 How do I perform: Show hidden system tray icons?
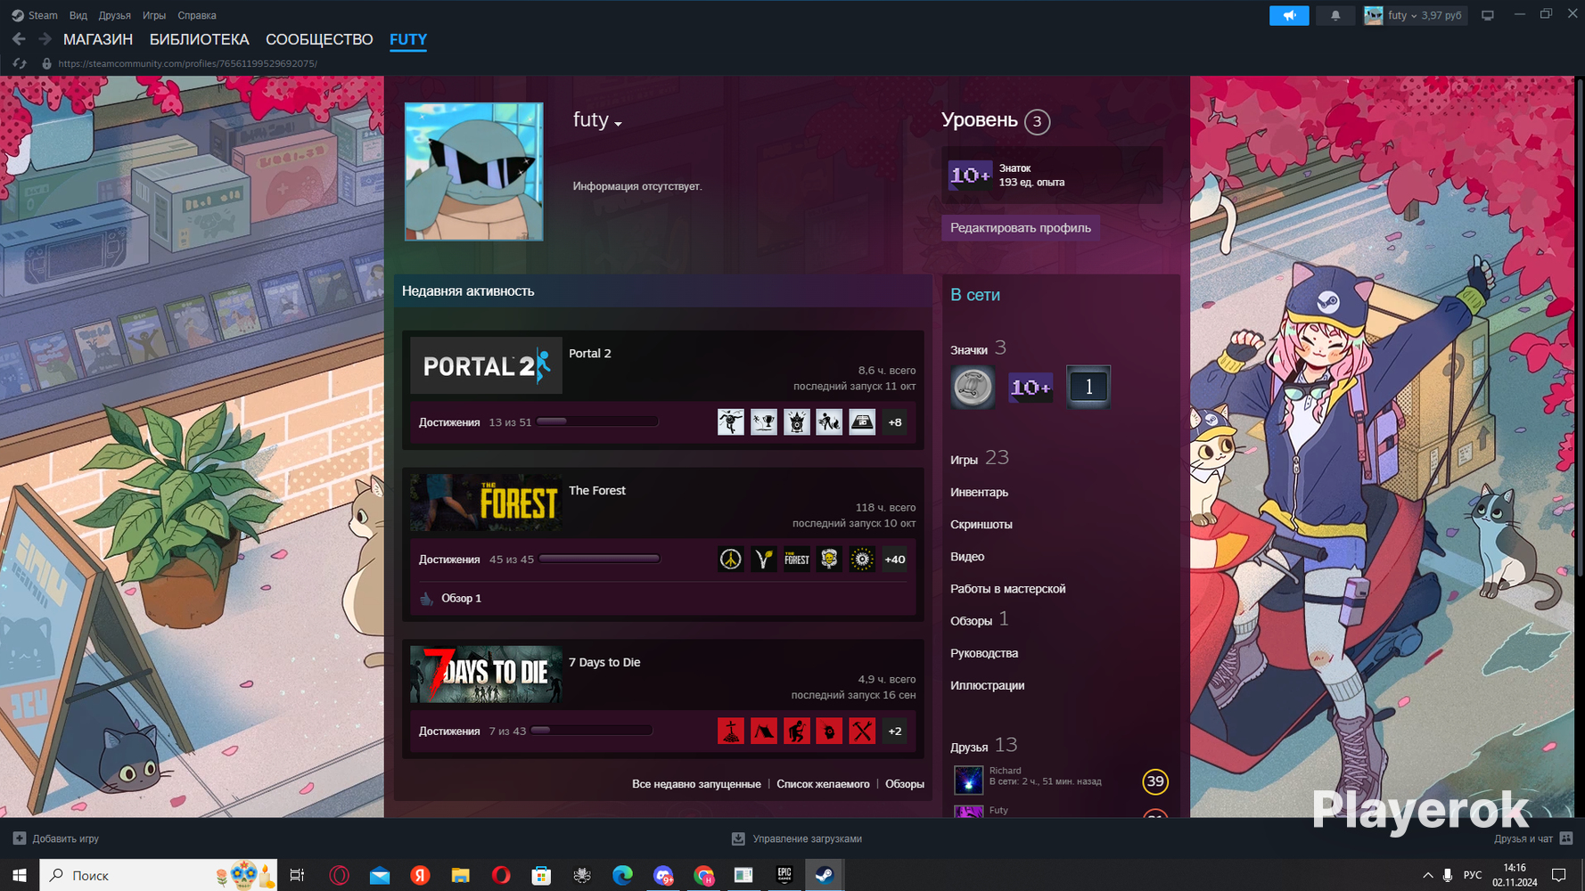(1427, 875)
